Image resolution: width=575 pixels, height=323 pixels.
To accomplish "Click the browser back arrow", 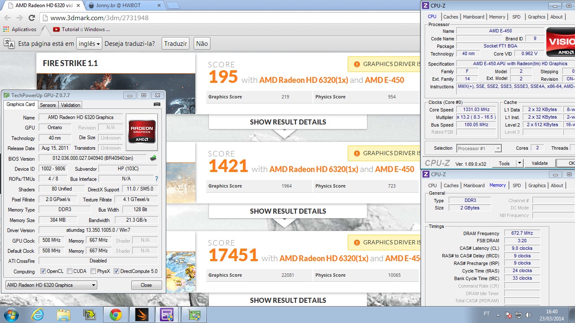I will click(7, 18).
